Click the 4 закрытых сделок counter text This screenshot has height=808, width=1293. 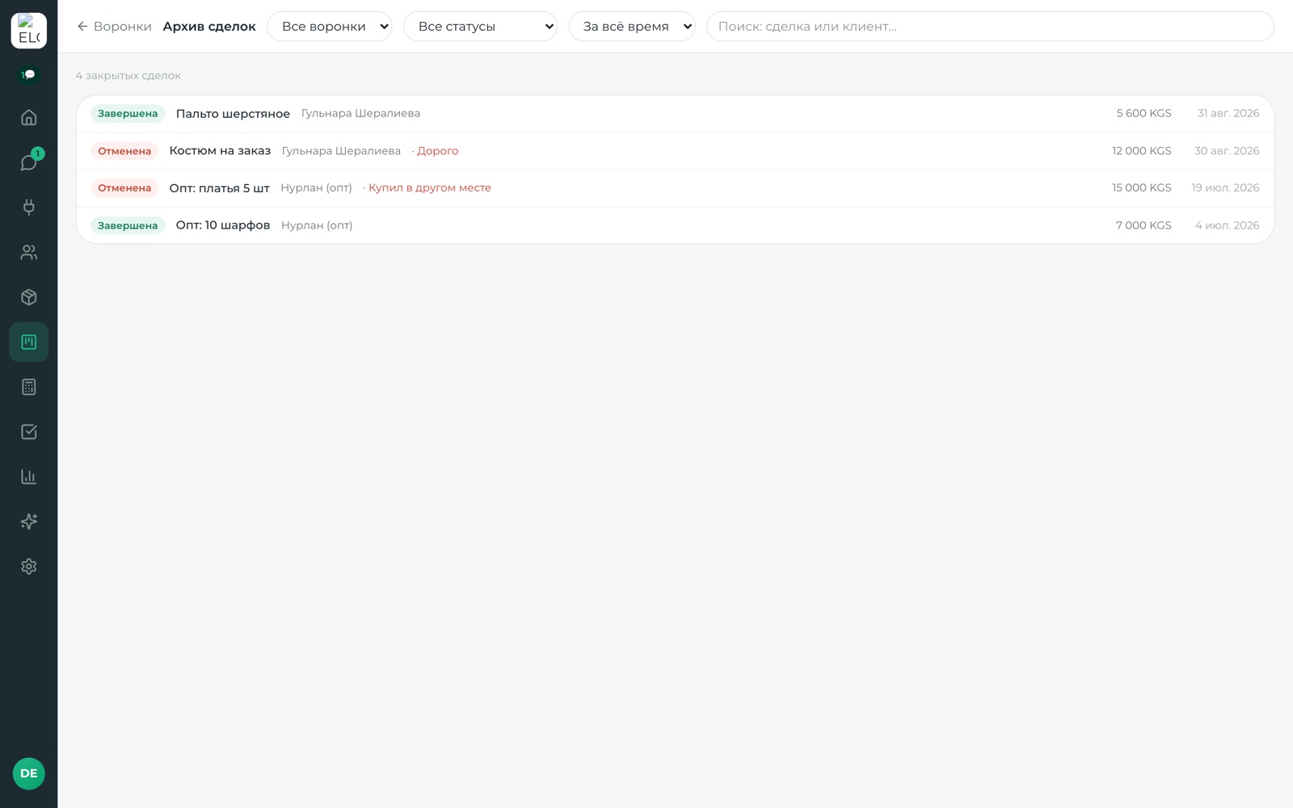click(128, 75)
